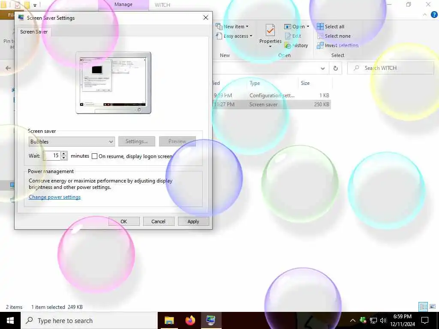The width and height of the screenshot is (439, 329).
Task: Click Cancel in Screen Saver Settings
Action: point(159,221)
